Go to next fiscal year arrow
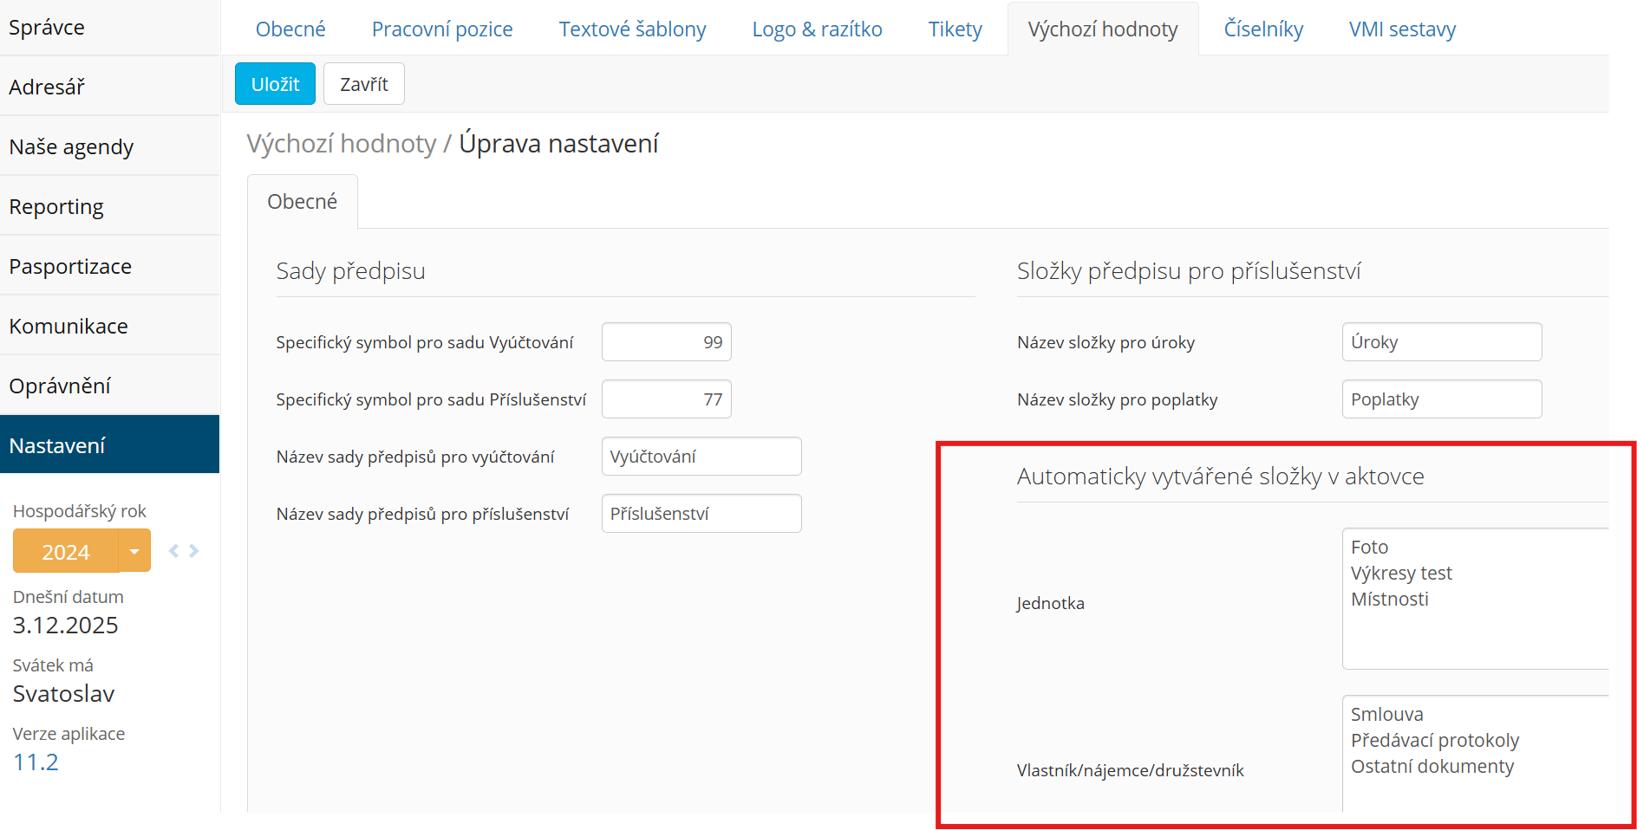This screenshot has height=830, width=1637. [194, 551]
